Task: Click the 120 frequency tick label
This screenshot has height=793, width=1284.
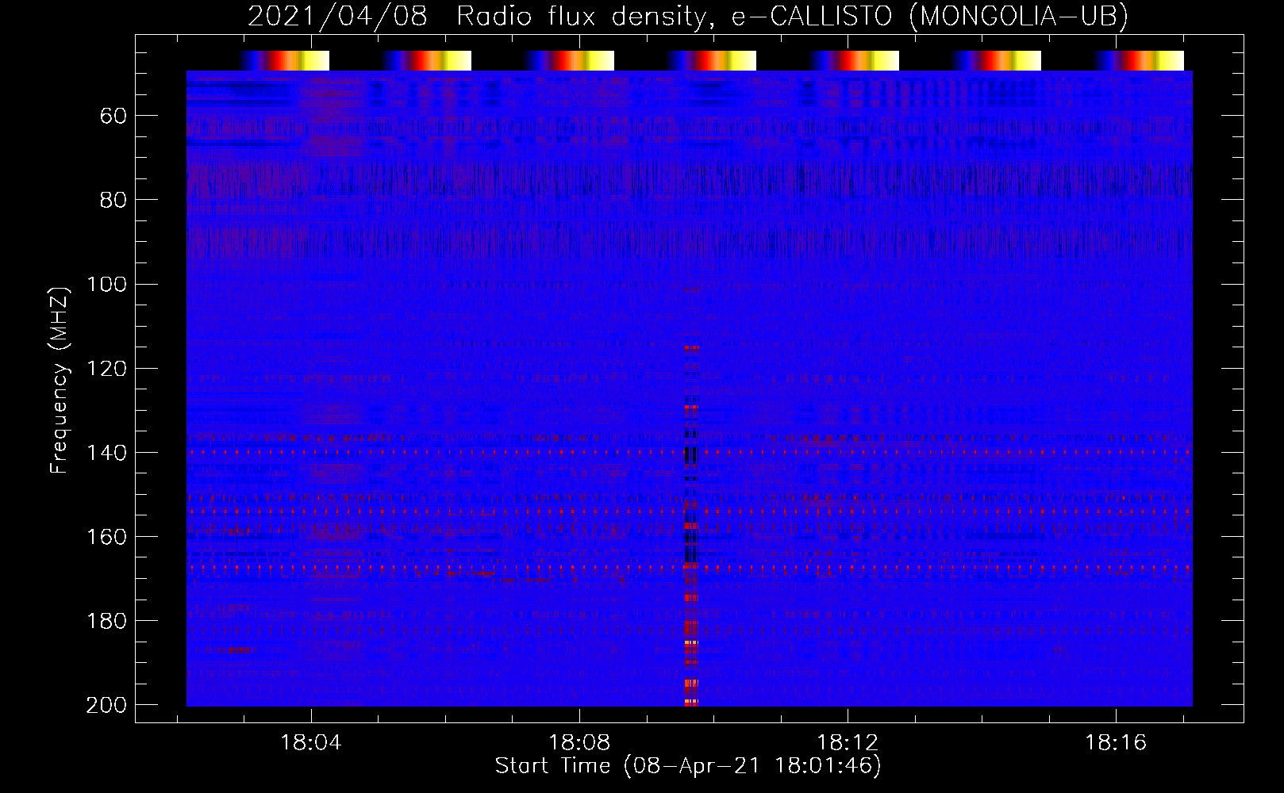Action: point(106,368)
